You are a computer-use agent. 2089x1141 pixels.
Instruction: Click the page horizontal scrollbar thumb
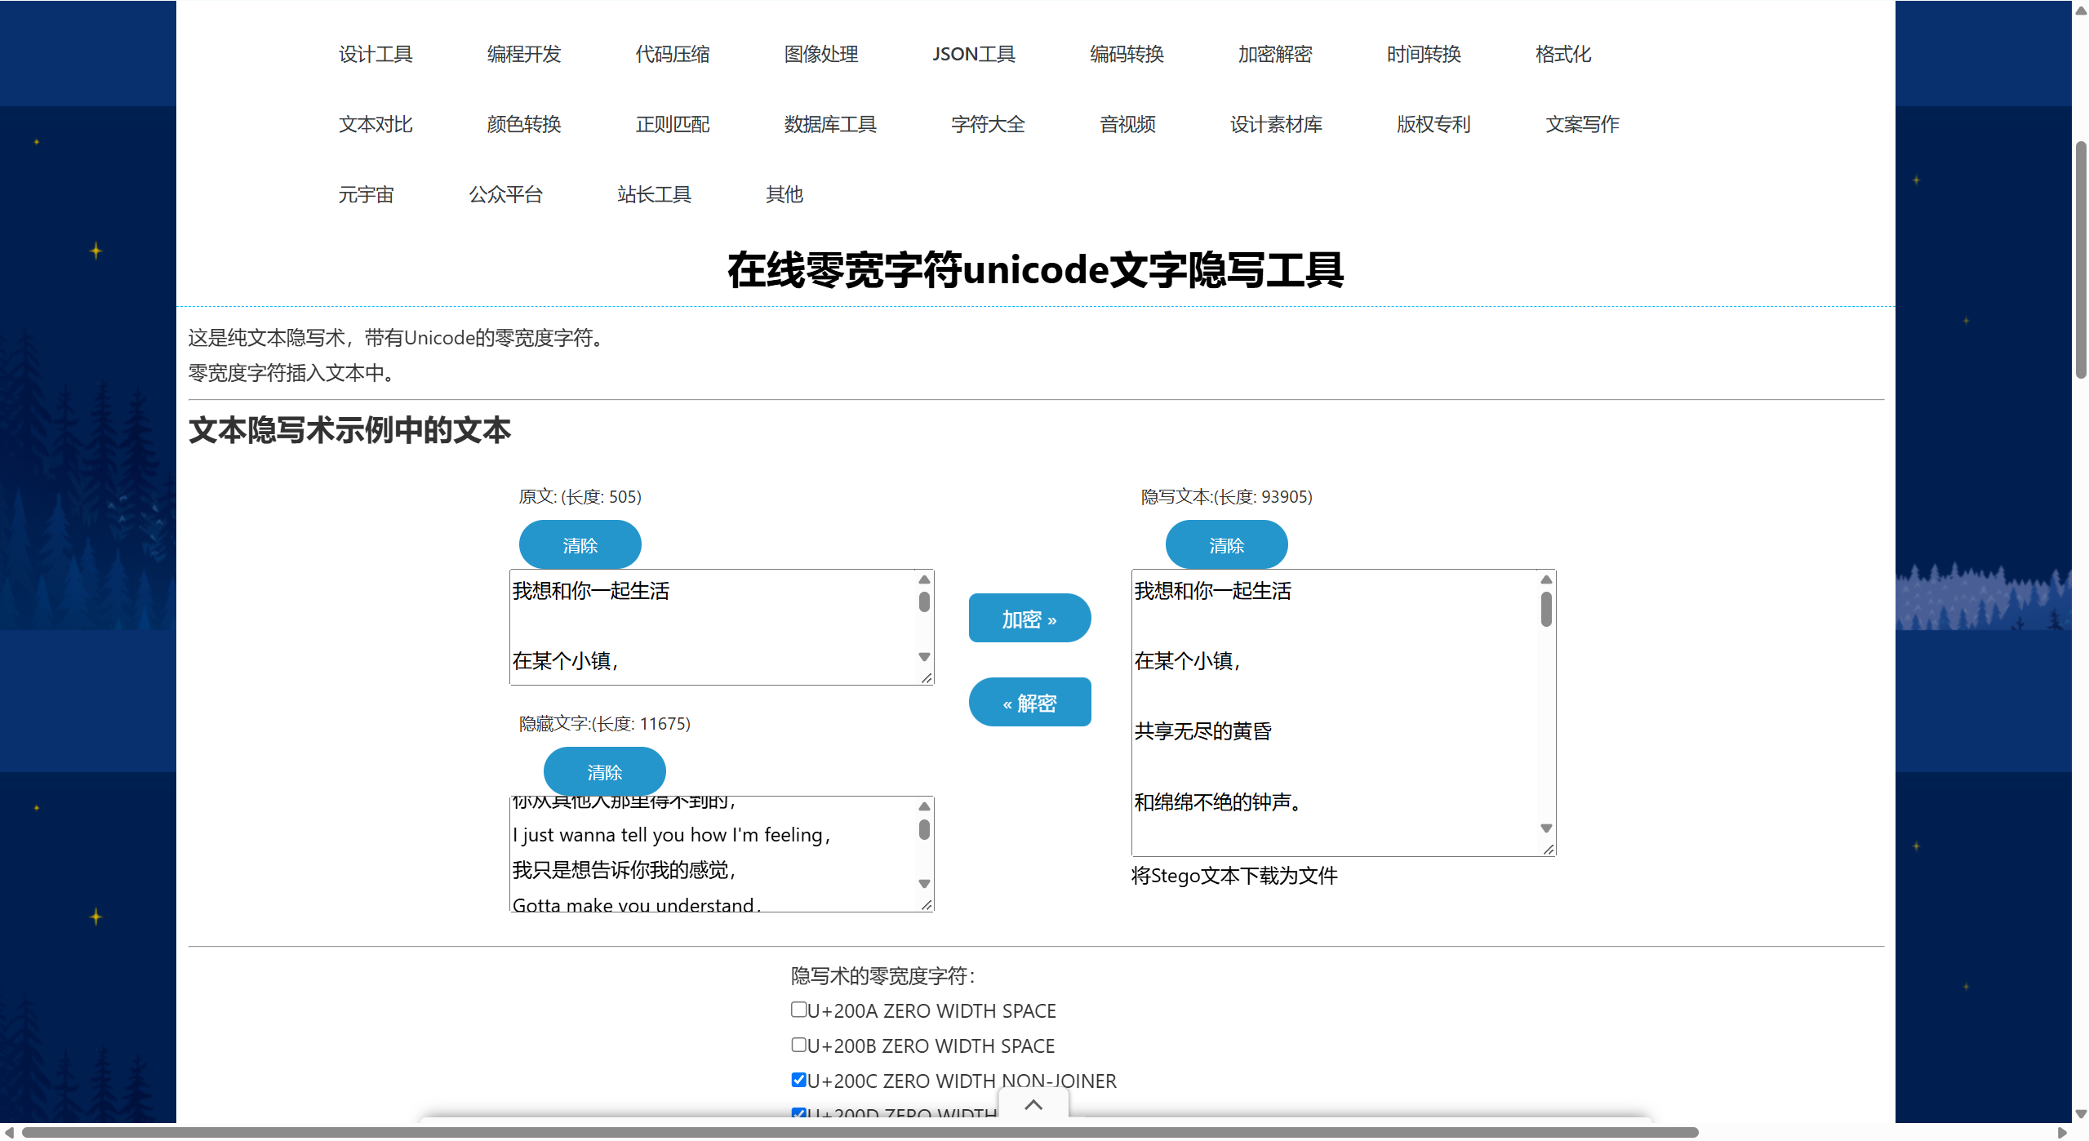860,1132
